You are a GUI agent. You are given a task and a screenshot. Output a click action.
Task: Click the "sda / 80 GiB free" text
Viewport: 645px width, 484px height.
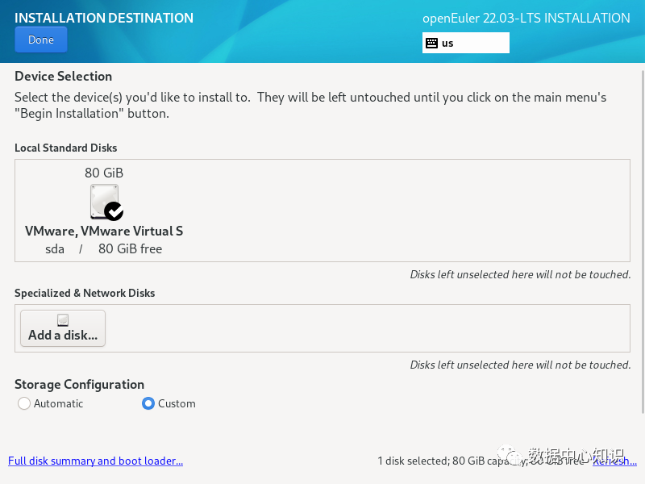(x=104, y=248)
